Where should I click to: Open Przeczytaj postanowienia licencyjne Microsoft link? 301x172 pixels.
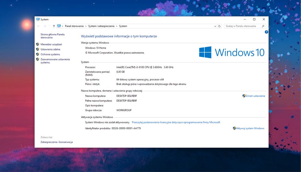coord(176,122)
